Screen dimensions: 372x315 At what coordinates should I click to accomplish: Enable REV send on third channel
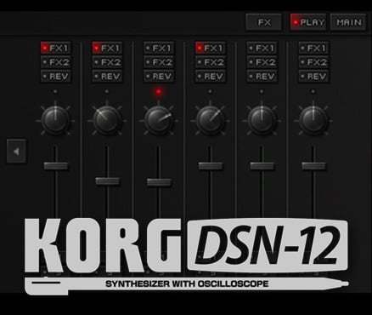click(159, 77)
